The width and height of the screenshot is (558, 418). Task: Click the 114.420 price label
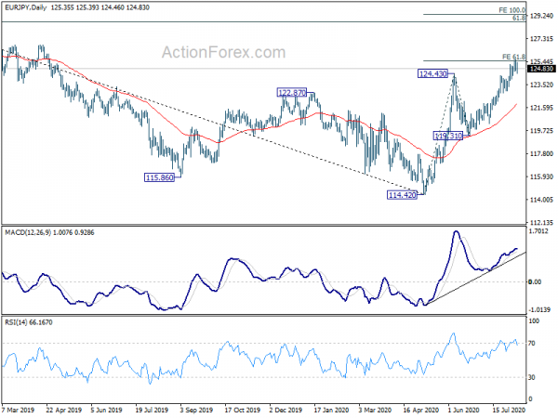coord(402,195)
